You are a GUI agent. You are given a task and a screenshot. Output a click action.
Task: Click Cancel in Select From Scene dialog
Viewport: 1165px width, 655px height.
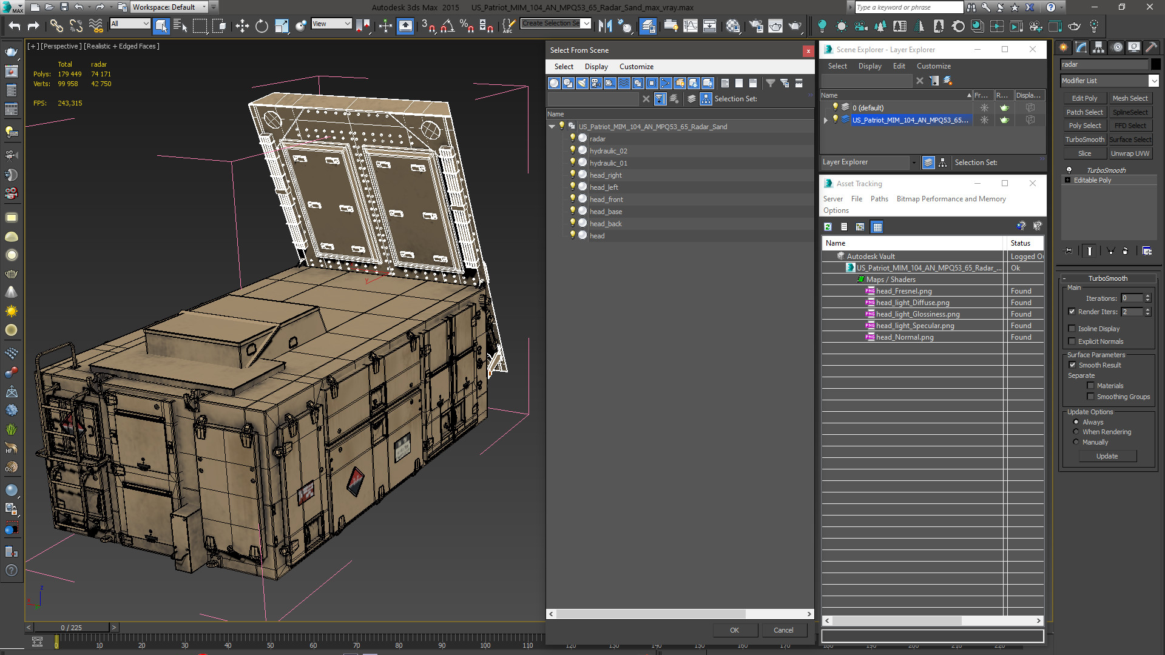coord(783,630)
